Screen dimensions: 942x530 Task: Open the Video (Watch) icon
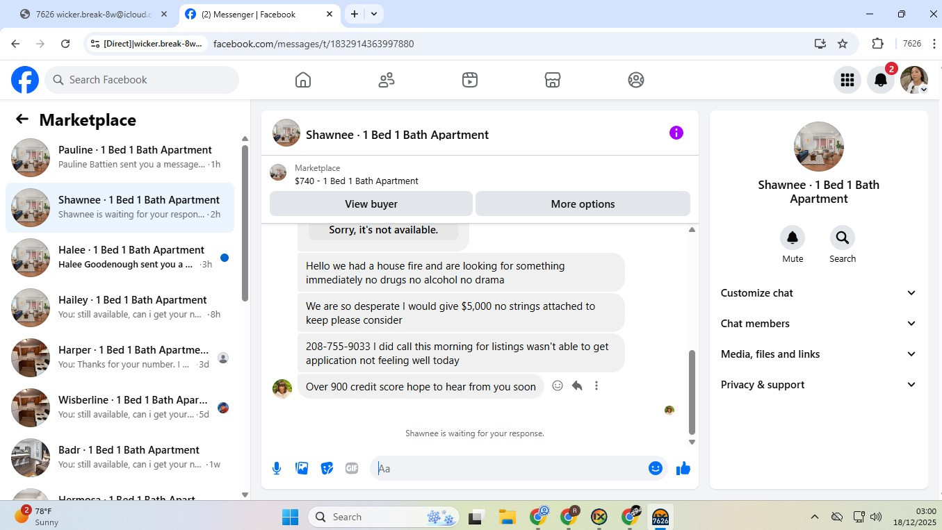tap(470, 80)
